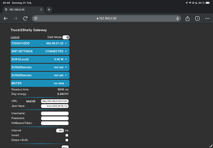Expand the T2SG411EDD section
This screenshot has height=148, width=213.
coord(40,43)
